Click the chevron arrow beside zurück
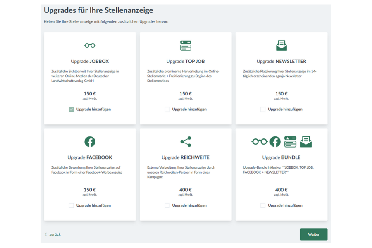The image size is (372, 248). click(45, 234)
